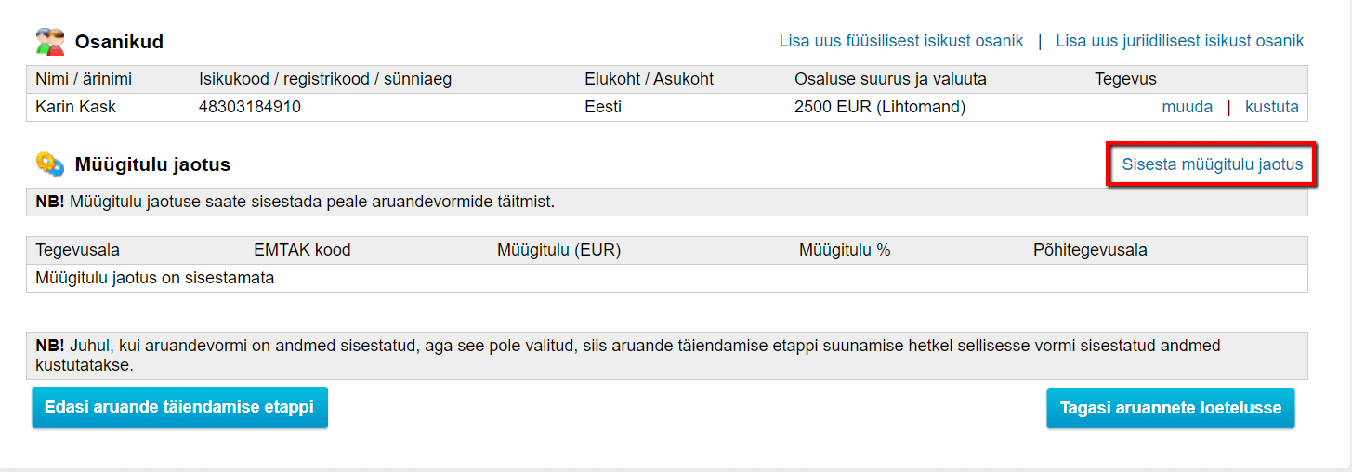
Task: Click Edasi aruande täiendamise etappi button
Action: 179,407
